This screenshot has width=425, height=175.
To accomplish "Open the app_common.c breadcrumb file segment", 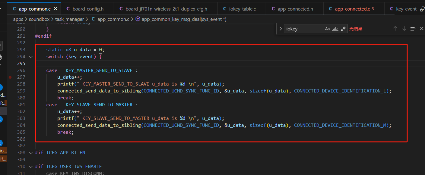I will (110, 19).
